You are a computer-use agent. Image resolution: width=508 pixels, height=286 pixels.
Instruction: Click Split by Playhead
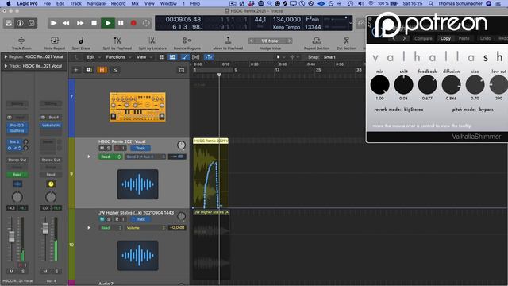[x=117, y=43]
